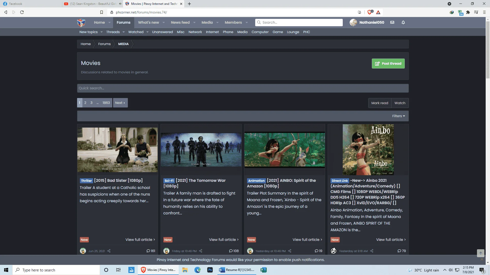This screenshot has width=490, height=275.
Task: Click the Home breadcrumb link
Action: click(x=86, y=44)
